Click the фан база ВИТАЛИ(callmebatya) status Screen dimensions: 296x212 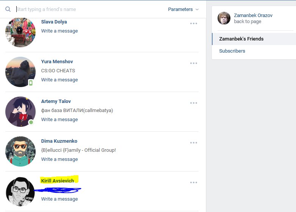[77, 110]
